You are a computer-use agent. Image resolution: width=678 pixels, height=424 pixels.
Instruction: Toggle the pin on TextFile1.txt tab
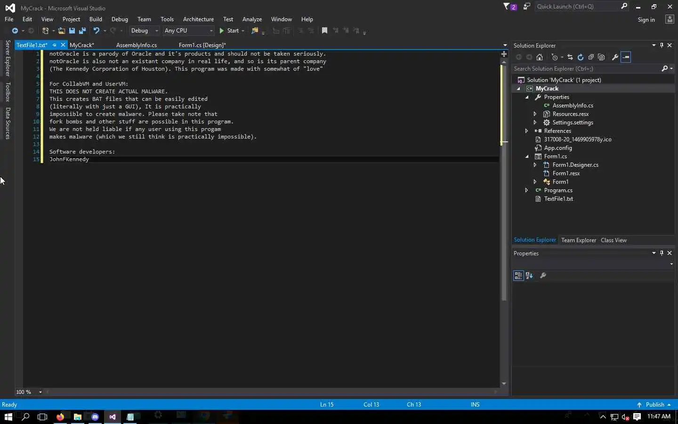pyautogui.click(x=55, y=45)
